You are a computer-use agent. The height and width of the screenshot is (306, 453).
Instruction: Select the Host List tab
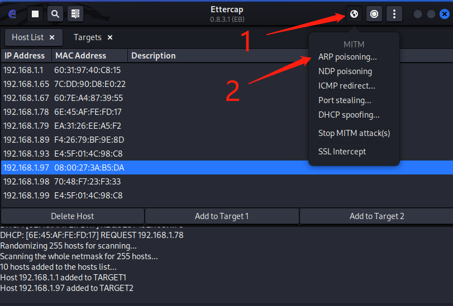[28, 37]
